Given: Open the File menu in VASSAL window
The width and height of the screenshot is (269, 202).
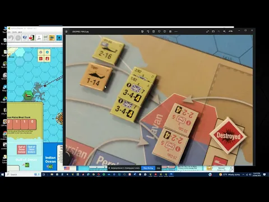Looking at the screenshot, I should (x=9, y=33).
